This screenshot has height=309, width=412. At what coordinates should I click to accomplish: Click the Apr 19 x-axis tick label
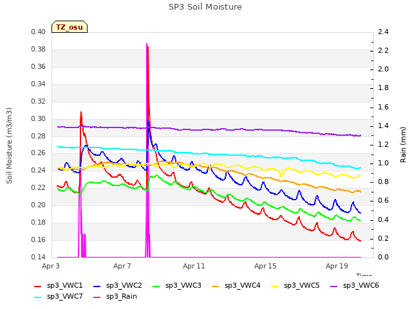pyautogui.click(x=337, y=266)
